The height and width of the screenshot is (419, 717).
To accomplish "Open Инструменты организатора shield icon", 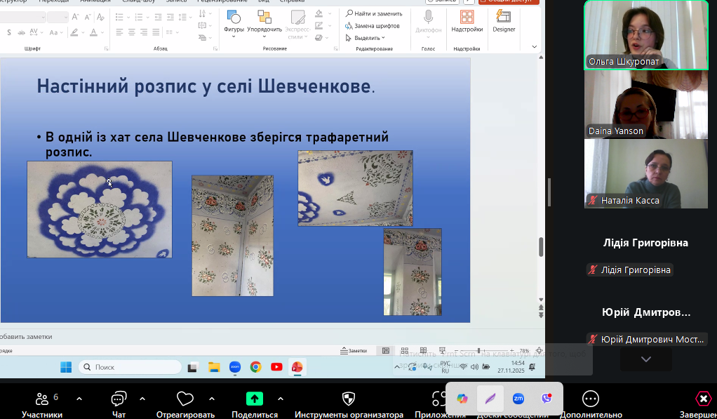I will click(x=349, y=399).
